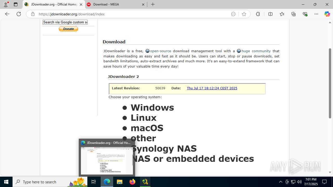
Task: Click the Edge taskbar icon
Action: tap(107, 182)
